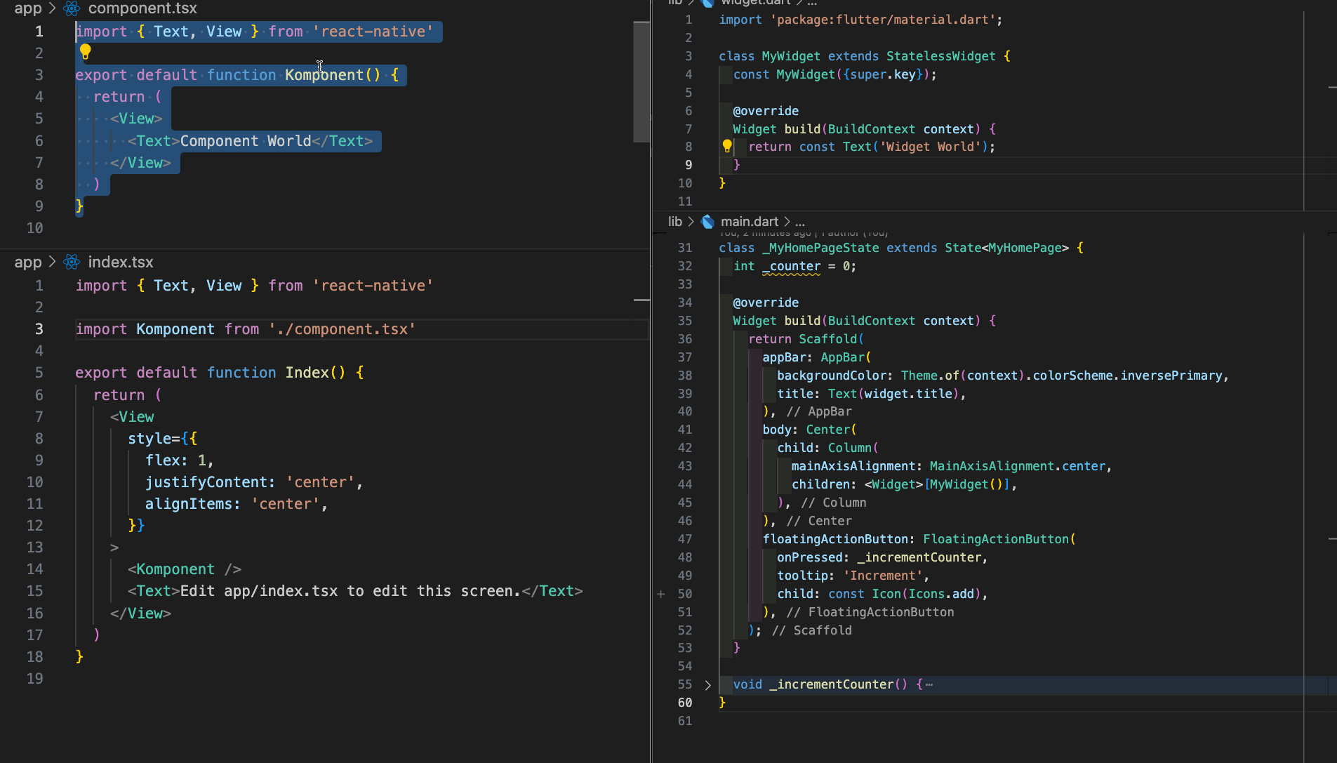The height and width of the screenshot is (763, 1337).
Task: Expand folded _incrementCounter method at line 55
Action: click(707, 685)
